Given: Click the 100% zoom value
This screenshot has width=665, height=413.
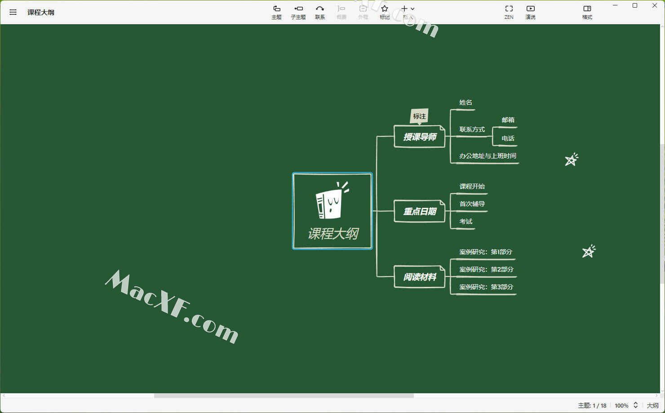Looking at the screenshot, I should 621,405.
